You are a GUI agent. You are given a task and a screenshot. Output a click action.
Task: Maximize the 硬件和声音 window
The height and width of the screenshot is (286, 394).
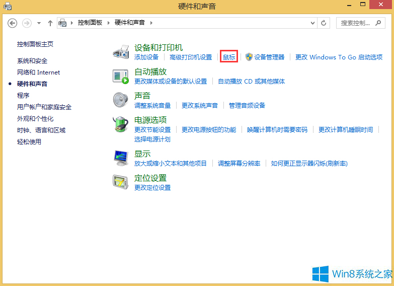coord(363,5)
